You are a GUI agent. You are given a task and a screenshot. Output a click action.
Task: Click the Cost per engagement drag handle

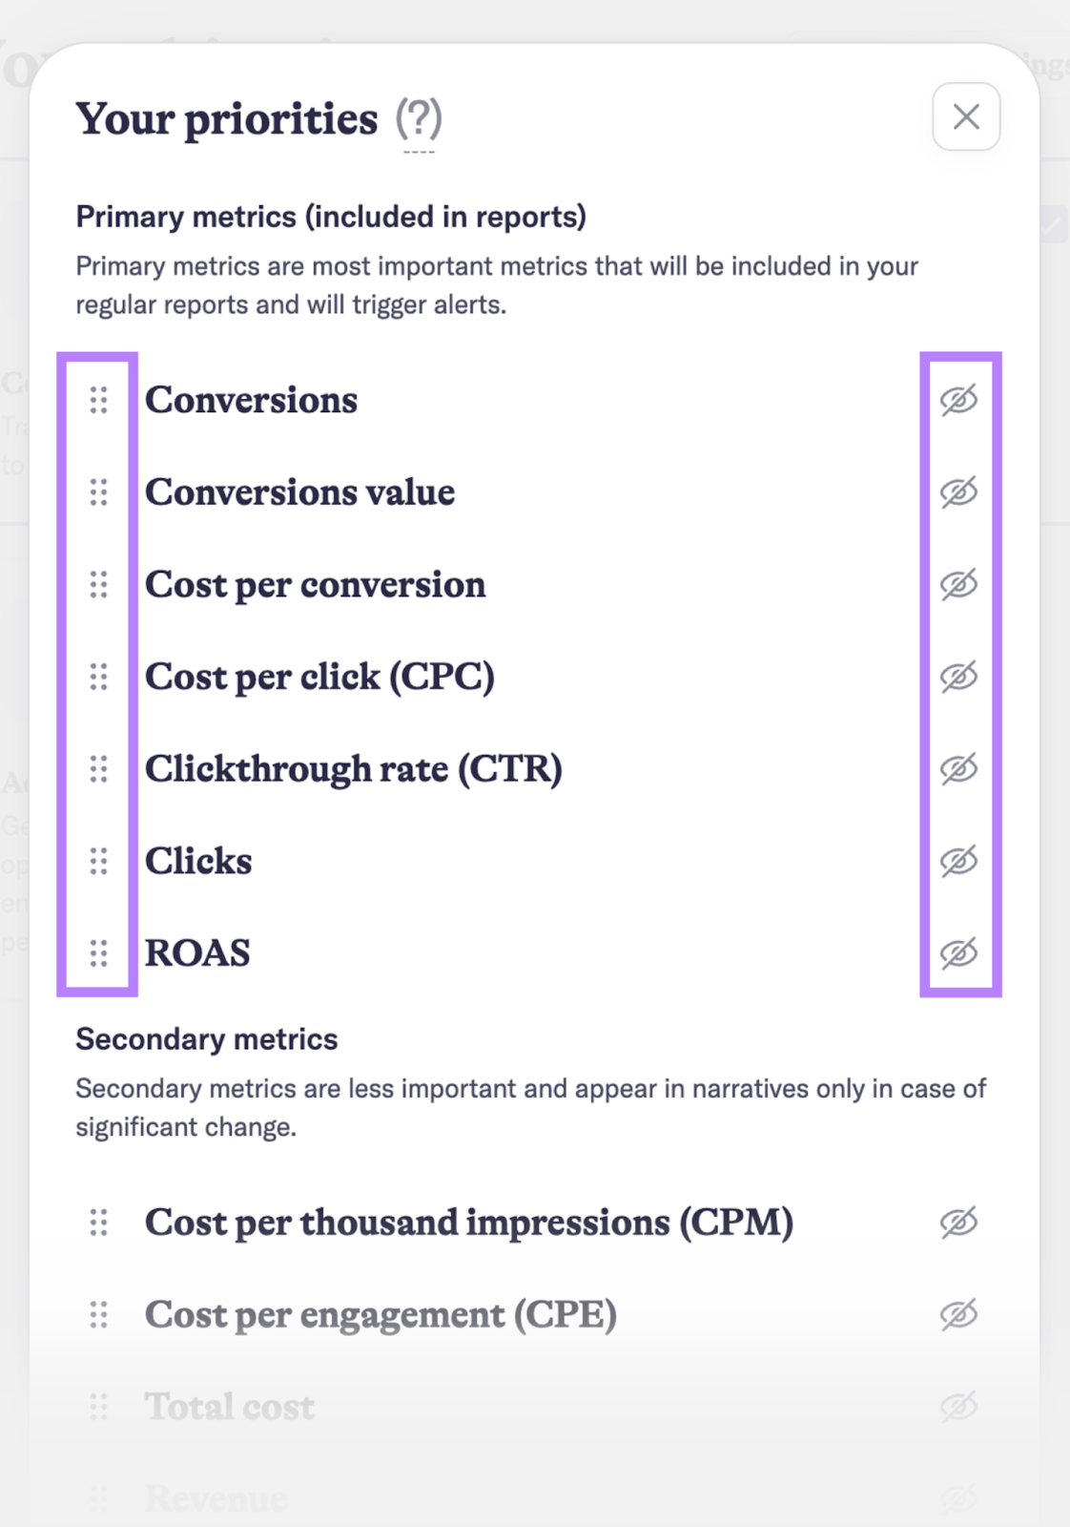tap(98, 1314)
